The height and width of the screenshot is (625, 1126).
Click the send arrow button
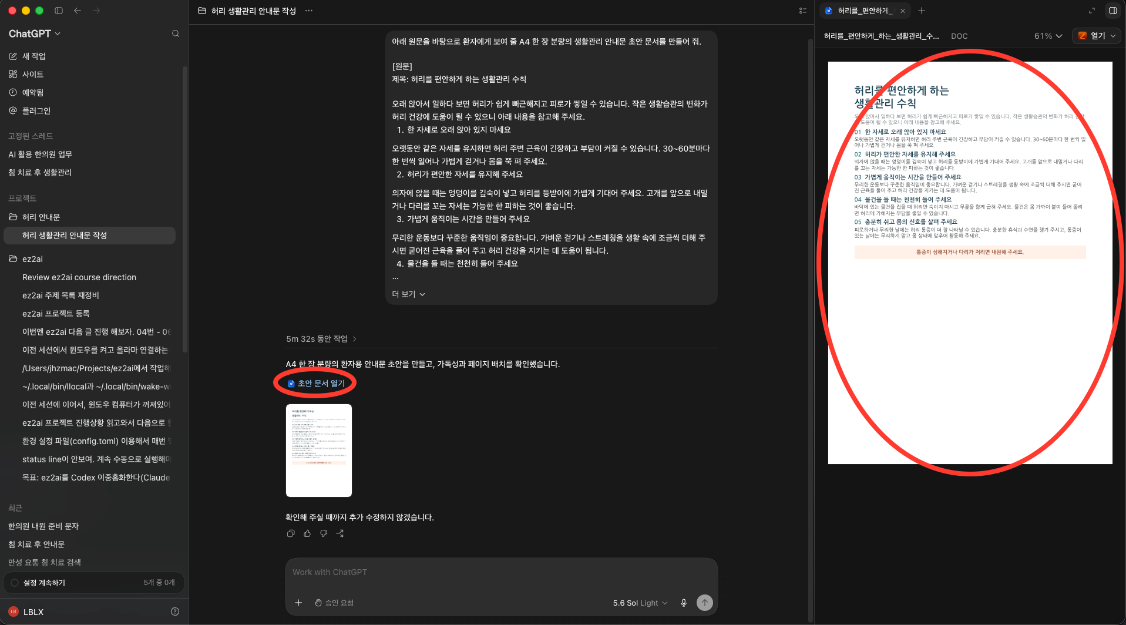[x=705, y=603]
